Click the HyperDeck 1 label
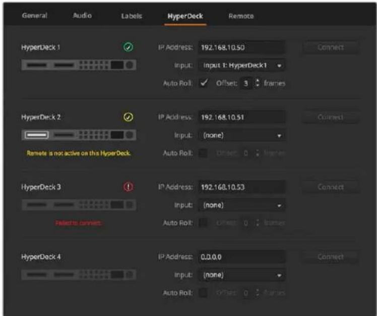 pyautogui.click(x=41, y=47)
